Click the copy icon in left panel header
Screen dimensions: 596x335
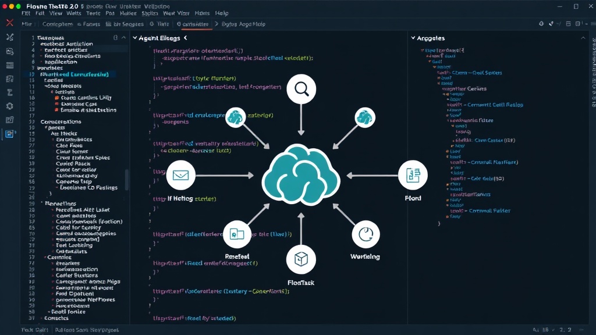pyautogui.click(x=116, y=38)
